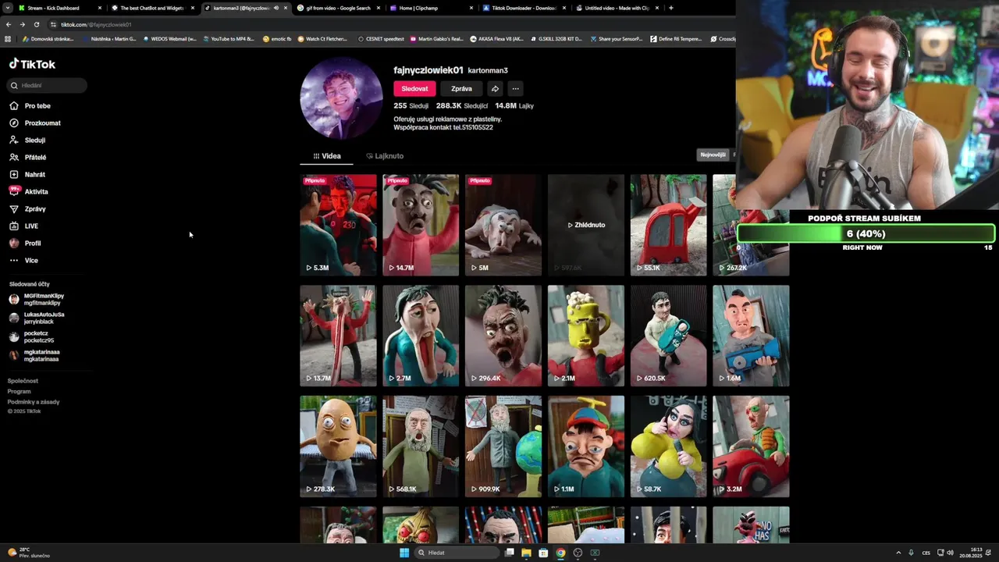The width and height of the screenshot is (999, 562).
Task: Open video with 620.5K views
Action: coord(669,336)
